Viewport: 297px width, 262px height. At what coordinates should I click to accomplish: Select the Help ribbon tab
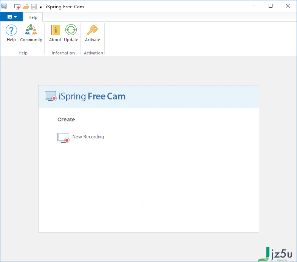(33, 17)
